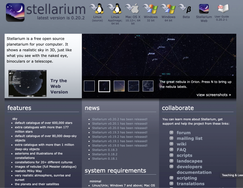The width and height of the screenshot is (243, 188).
Task: Download the Mac OS X 10.12+ version
Action: [133, 9]
